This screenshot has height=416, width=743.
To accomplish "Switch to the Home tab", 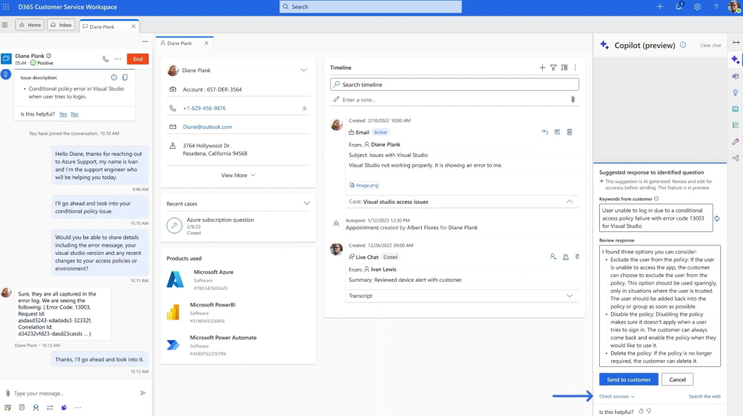I will click(x=30, y=25).
